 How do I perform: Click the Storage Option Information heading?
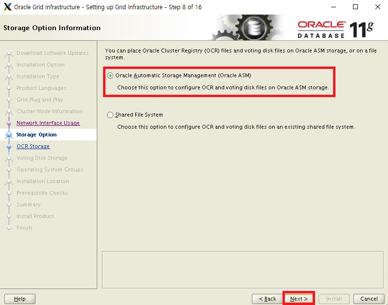[52, 28]
